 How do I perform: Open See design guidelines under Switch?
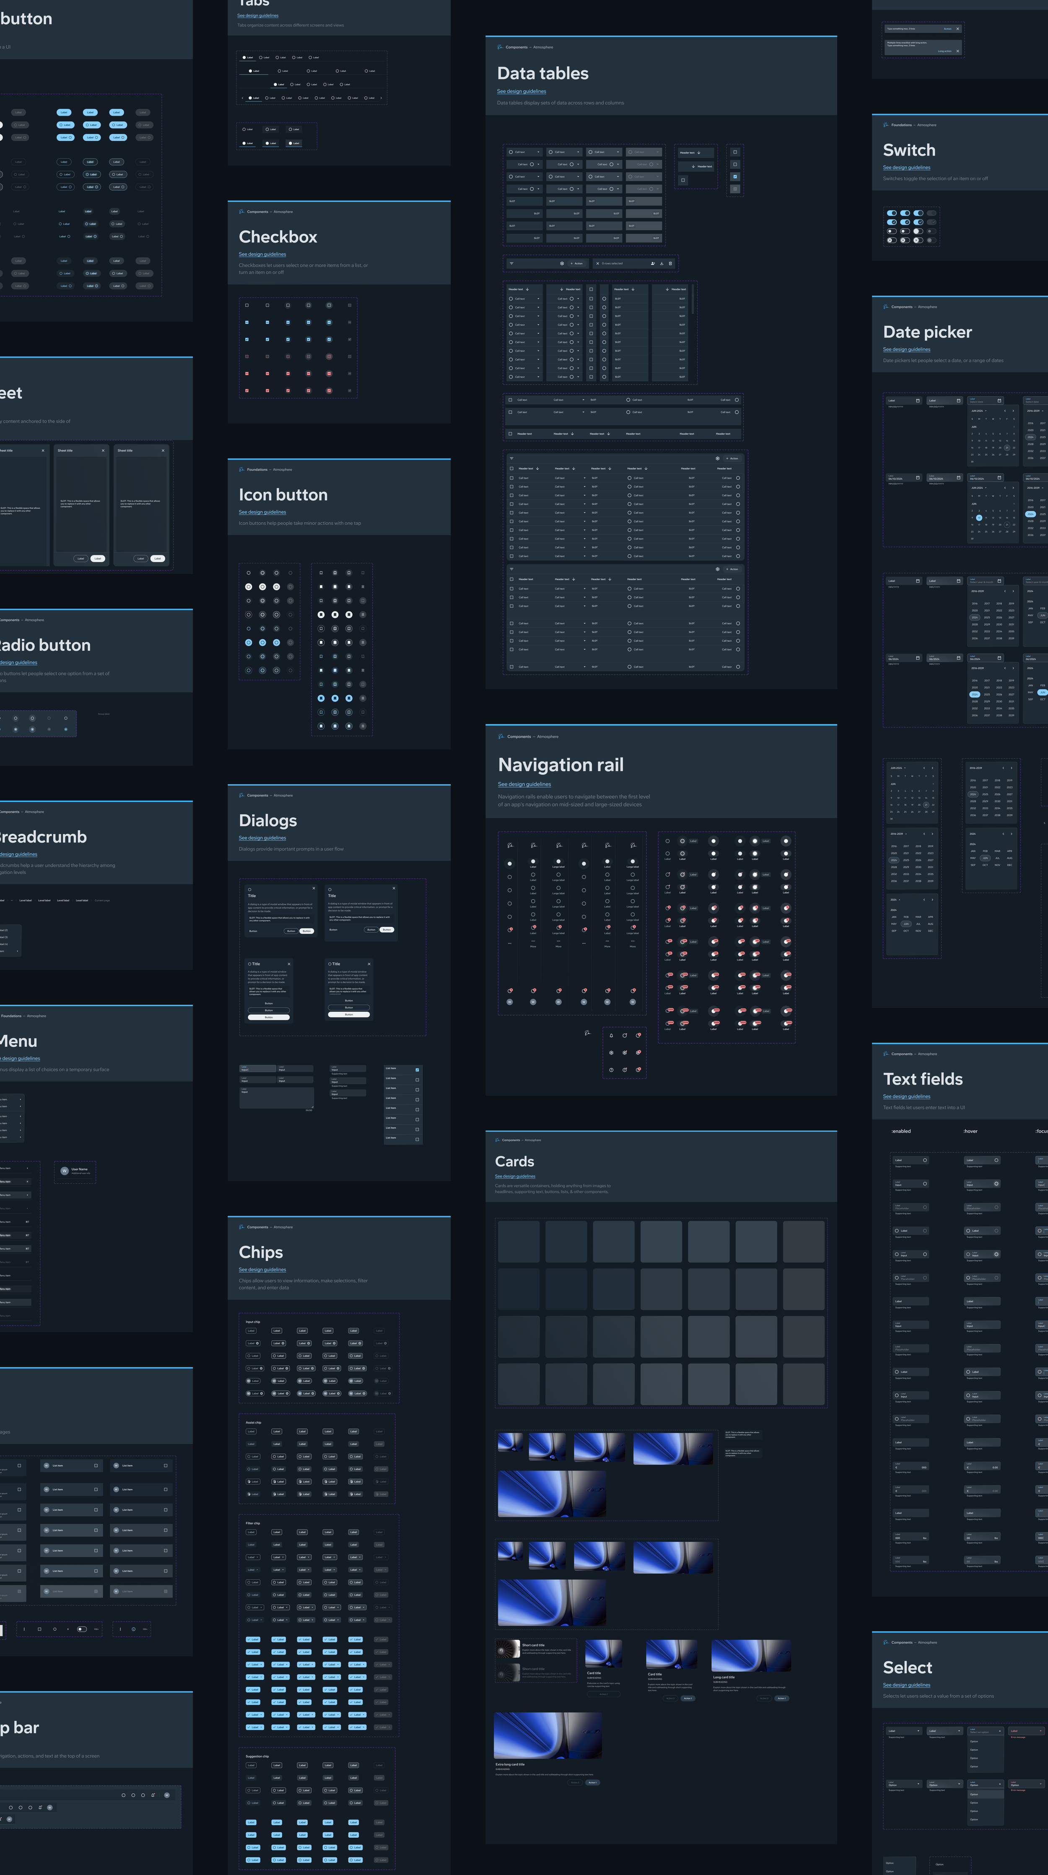tap(906, 168)
